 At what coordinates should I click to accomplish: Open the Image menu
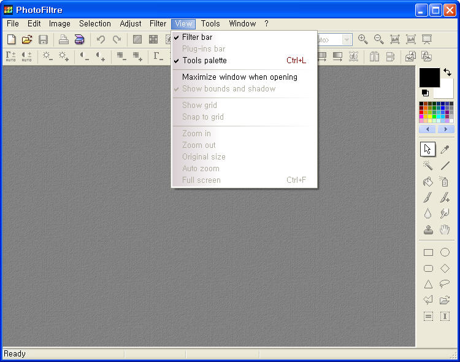[59, 23]
